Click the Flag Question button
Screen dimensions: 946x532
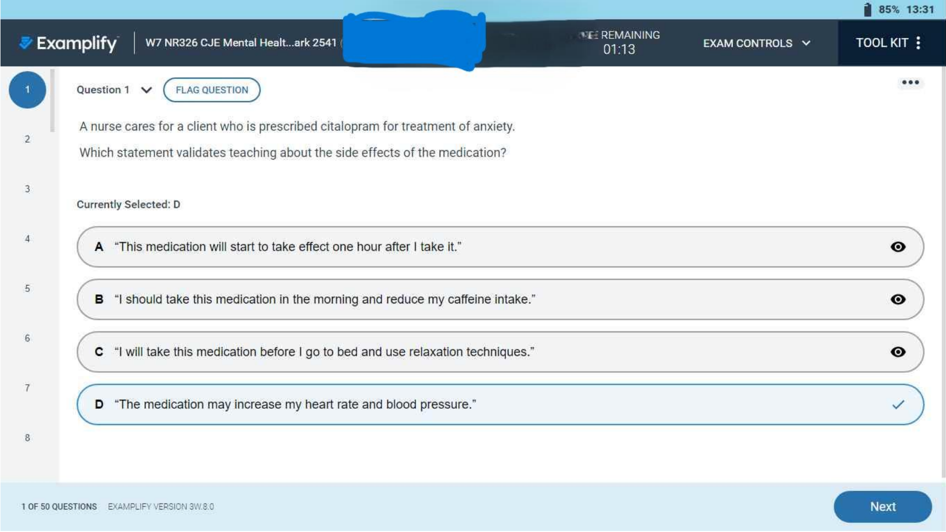point(212,90)
